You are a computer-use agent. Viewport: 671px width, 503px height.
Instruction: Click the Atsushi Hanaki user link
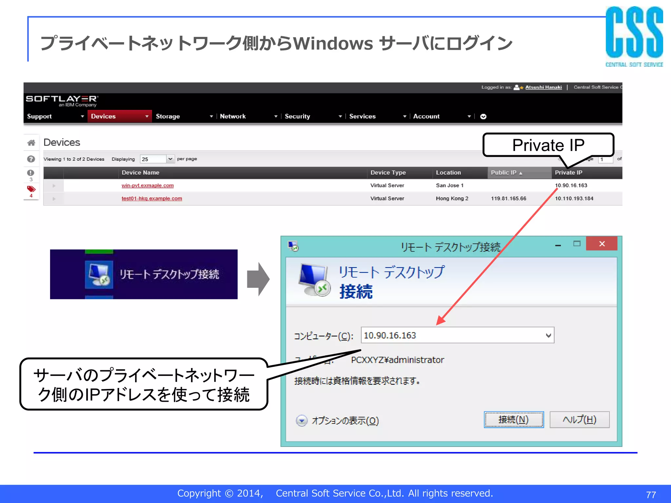[x=544, y=87]
